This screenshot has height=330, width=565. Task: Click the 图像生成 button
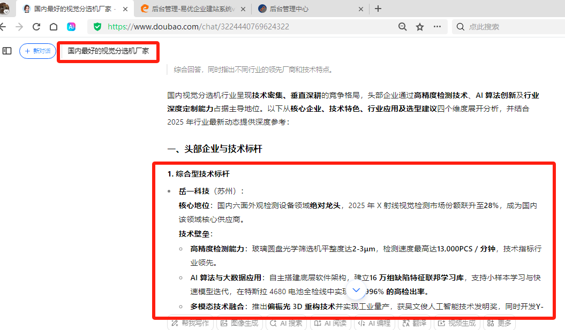click(239, 323)
